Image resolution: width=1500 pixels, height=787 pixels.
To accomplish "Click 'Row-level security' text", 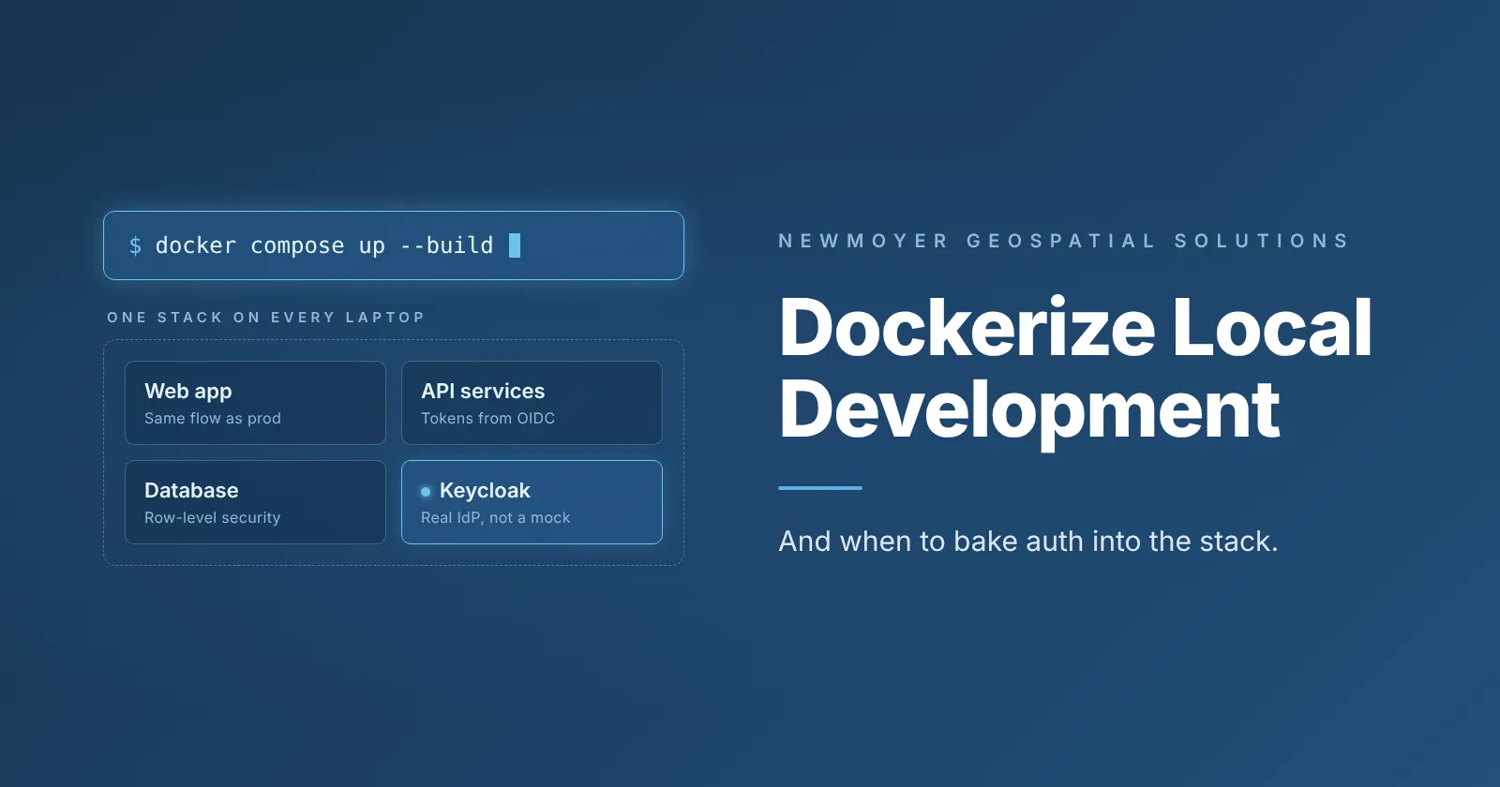I will pos(213,518).
